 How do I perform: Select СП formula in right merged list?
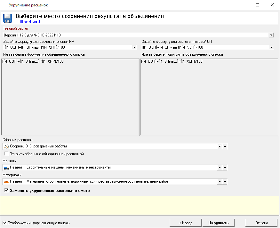pyautogui.click(x=172, y=61)
